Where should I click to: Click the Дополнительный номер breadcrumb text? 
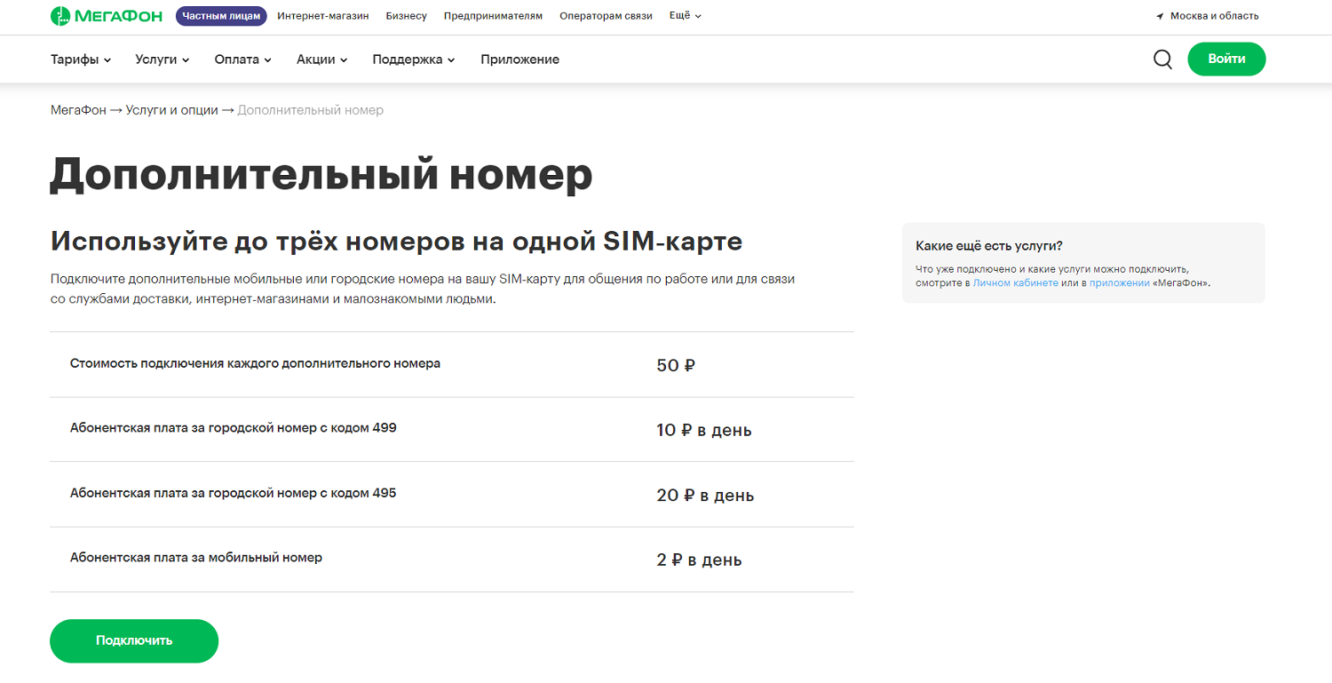311,110
